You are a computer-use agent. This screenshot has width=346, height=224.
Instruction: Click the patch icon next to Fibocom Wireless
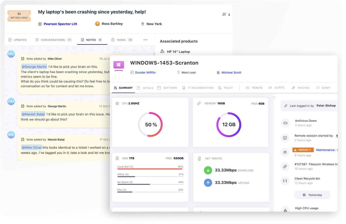pyautogui.click(x=285, y=167)
